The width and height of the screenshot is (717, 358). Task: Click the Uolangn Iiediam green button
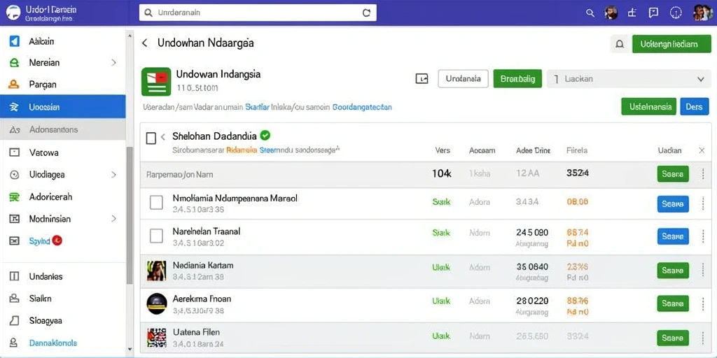(671, 44)
